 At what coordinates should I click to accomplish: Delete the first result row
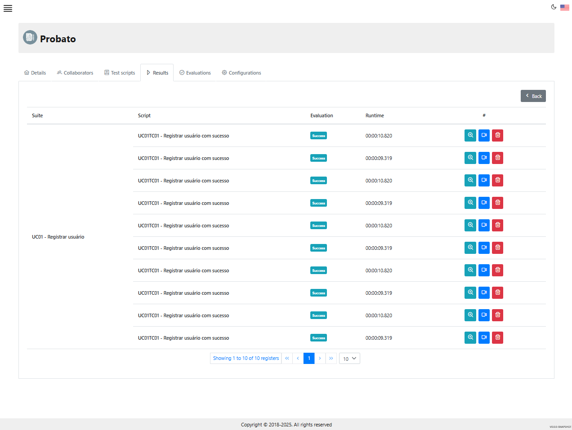tap(497, 135)
